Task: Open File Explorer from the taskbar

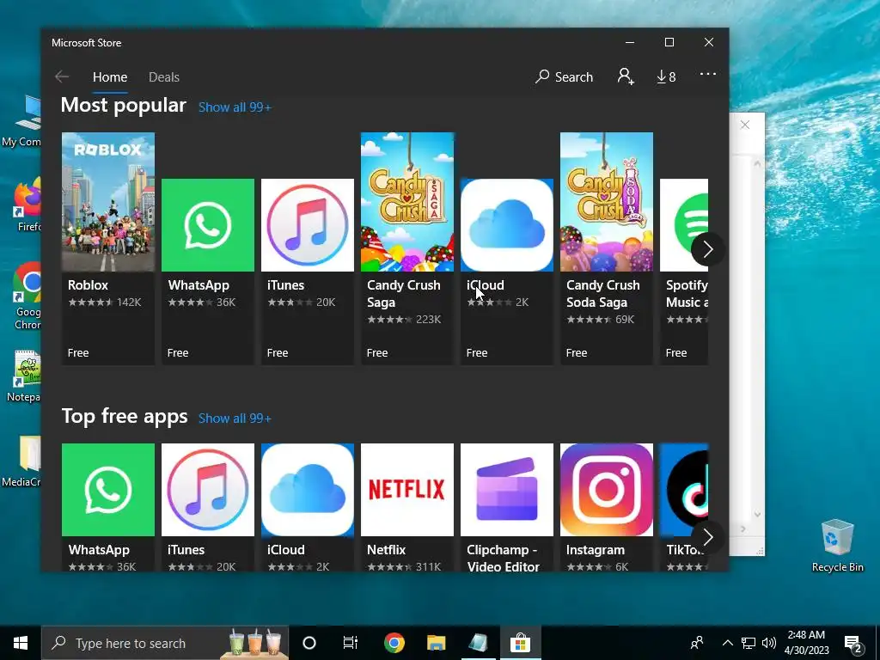Action: pyautogui.click(x=436, y=643)
